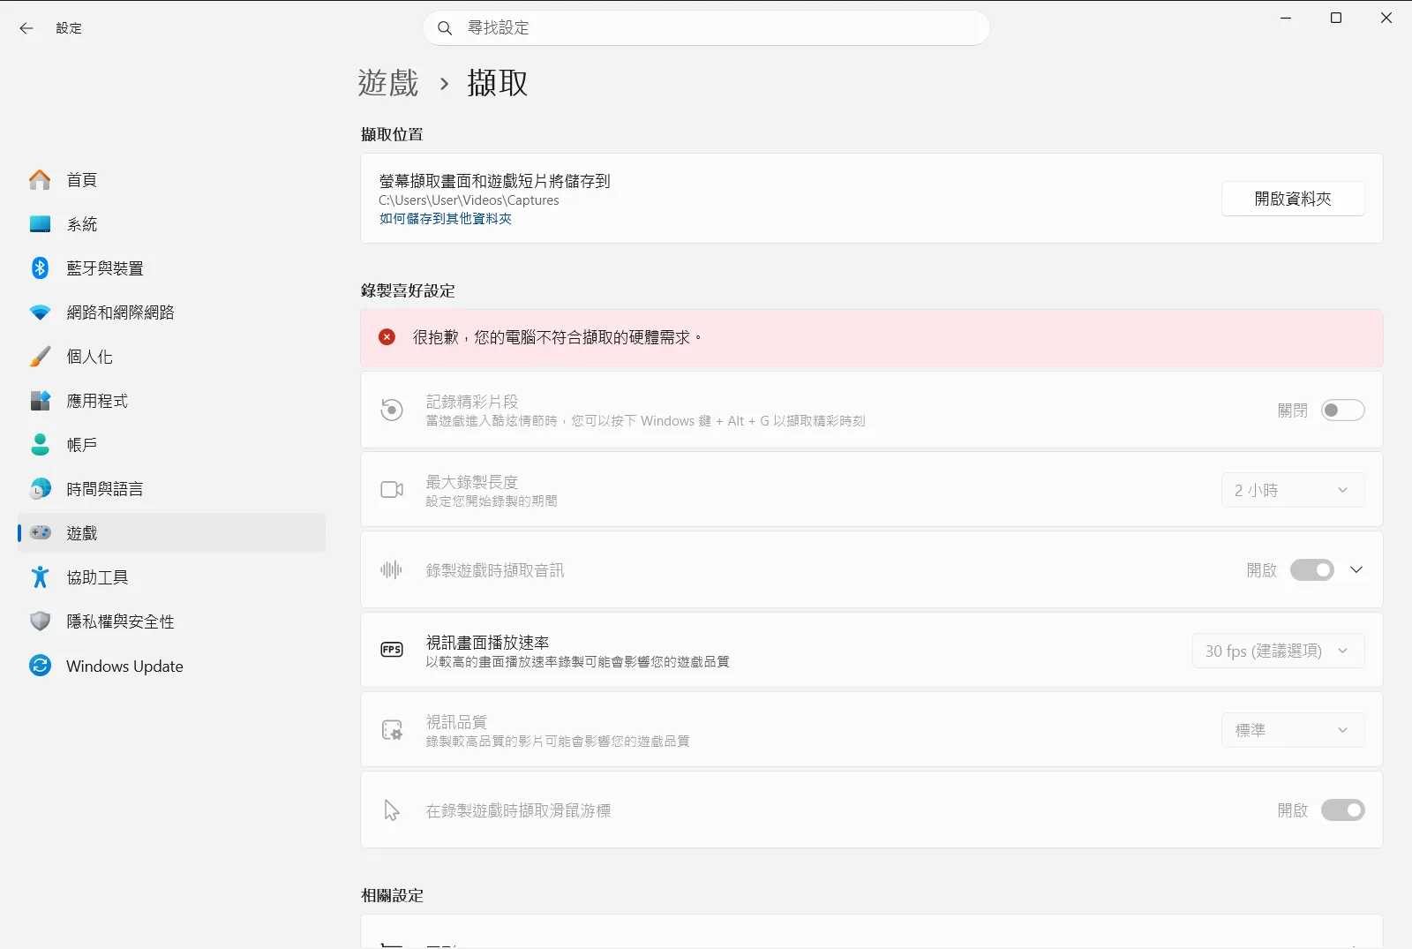This screenshot has height=949, width=1412.
Task: Click the 記錄精彩片段 replay icon
Action: [x=392, y=410]
